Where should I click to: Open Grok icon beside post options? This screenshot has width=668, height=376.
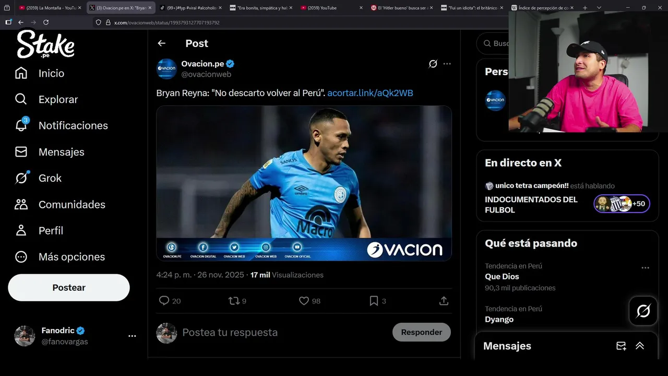pyautogui.click(x=433, y=64)
